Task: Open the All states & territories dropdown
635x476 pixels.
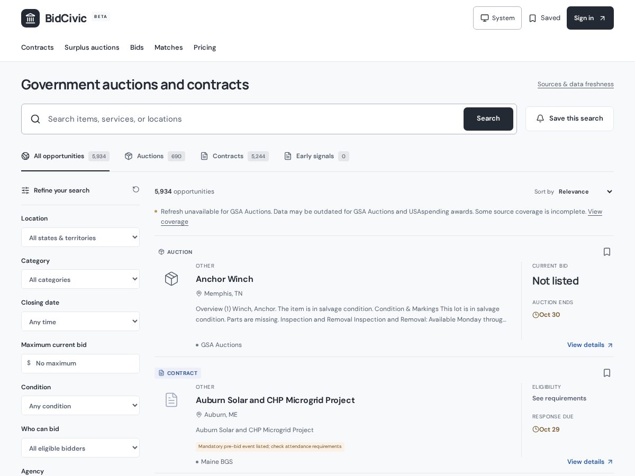Action: tap(80, 237)
